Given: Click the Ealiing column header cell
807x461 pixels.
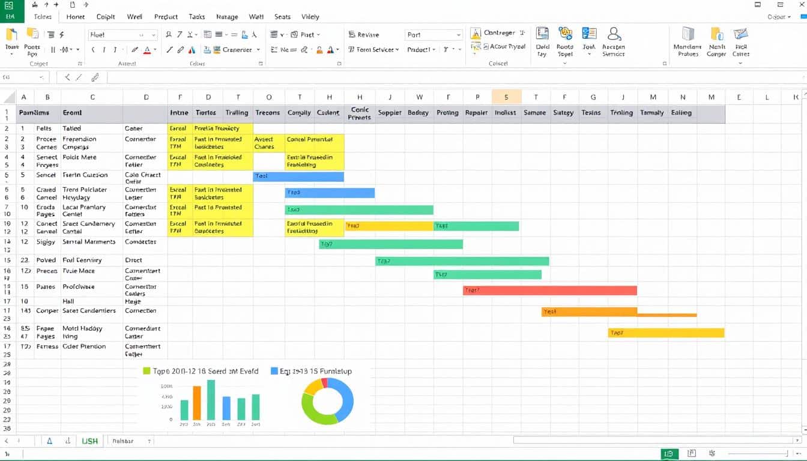Looking at the screenshot, I should tap(681, 113).
